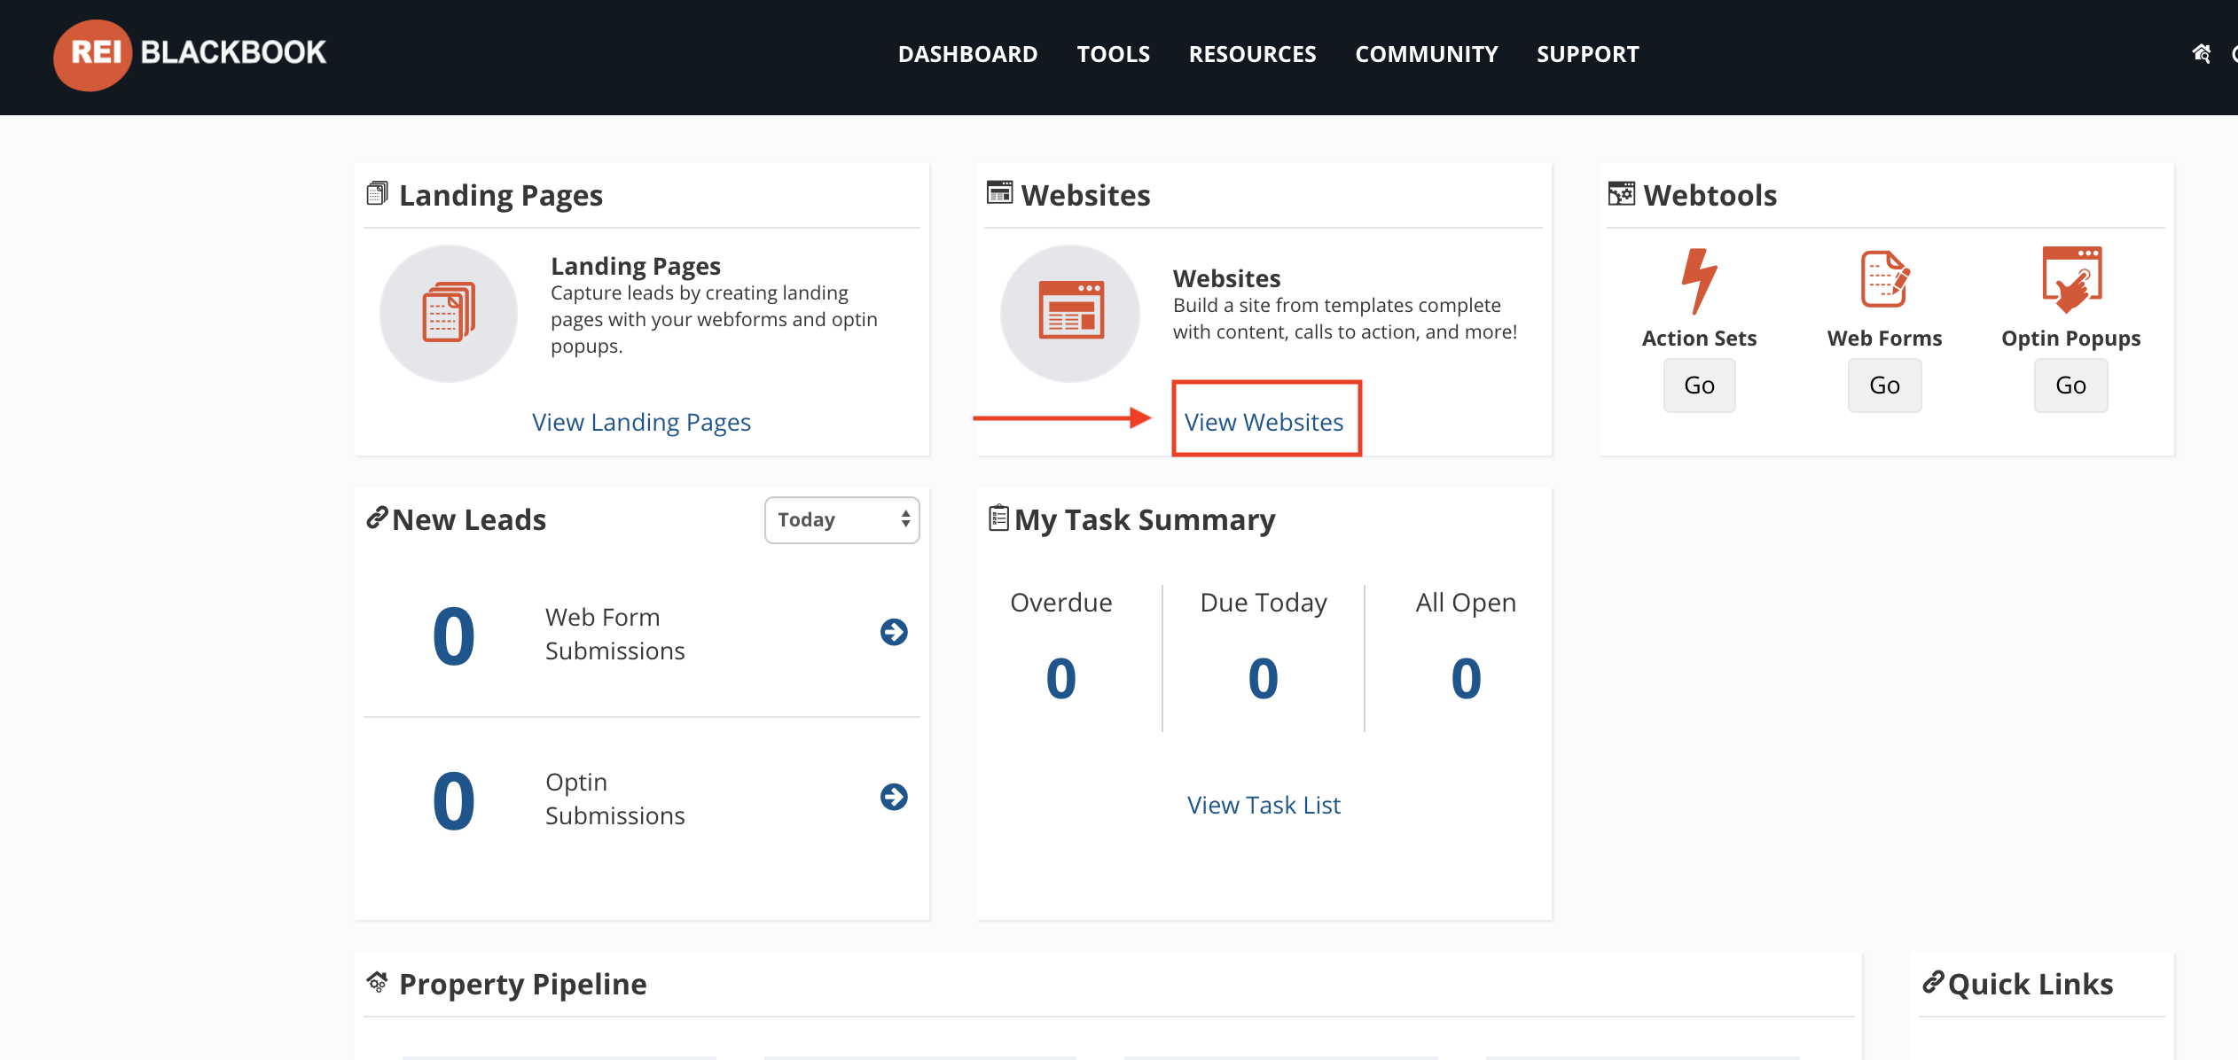Click the View Websites link
2238x1060 pixels.
[x=1264, y=422]
